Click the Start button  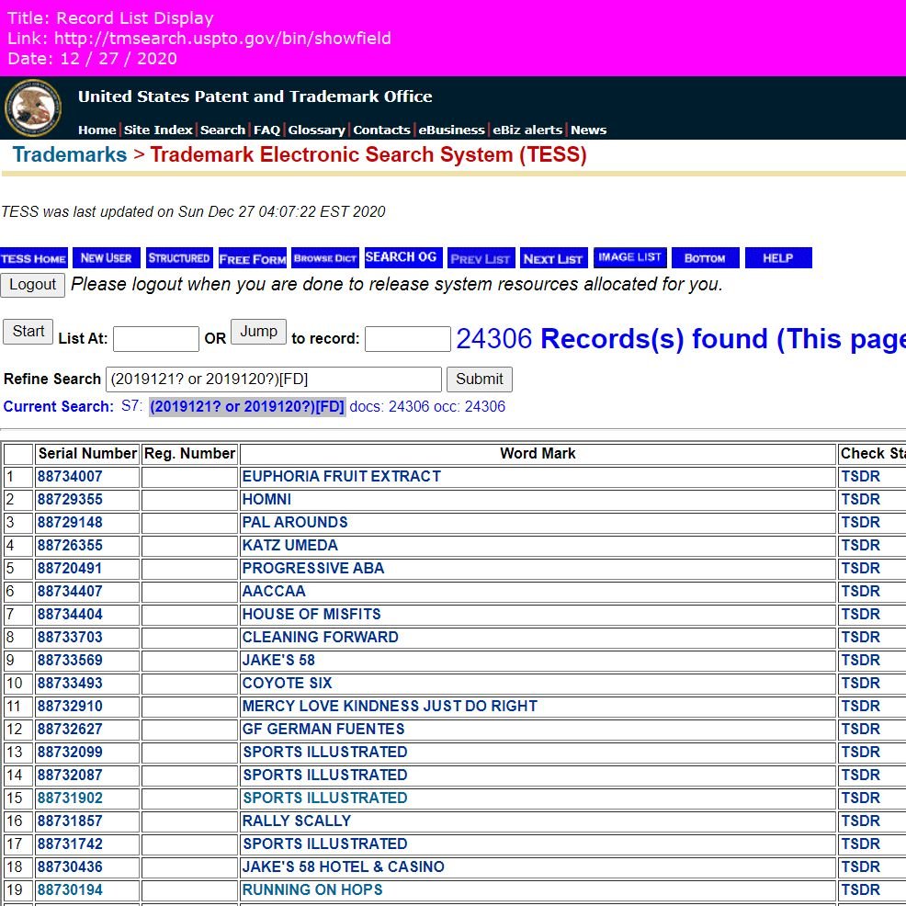coord(28,332)
